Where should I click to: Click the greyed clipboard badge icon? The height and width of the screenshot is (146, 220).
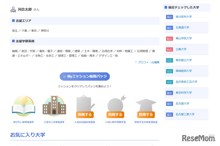coord(85,104)
